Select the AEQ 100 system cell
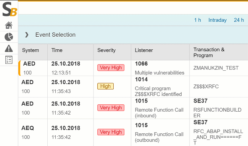This screenshot has height=146, width=248. tap(33, 133)
